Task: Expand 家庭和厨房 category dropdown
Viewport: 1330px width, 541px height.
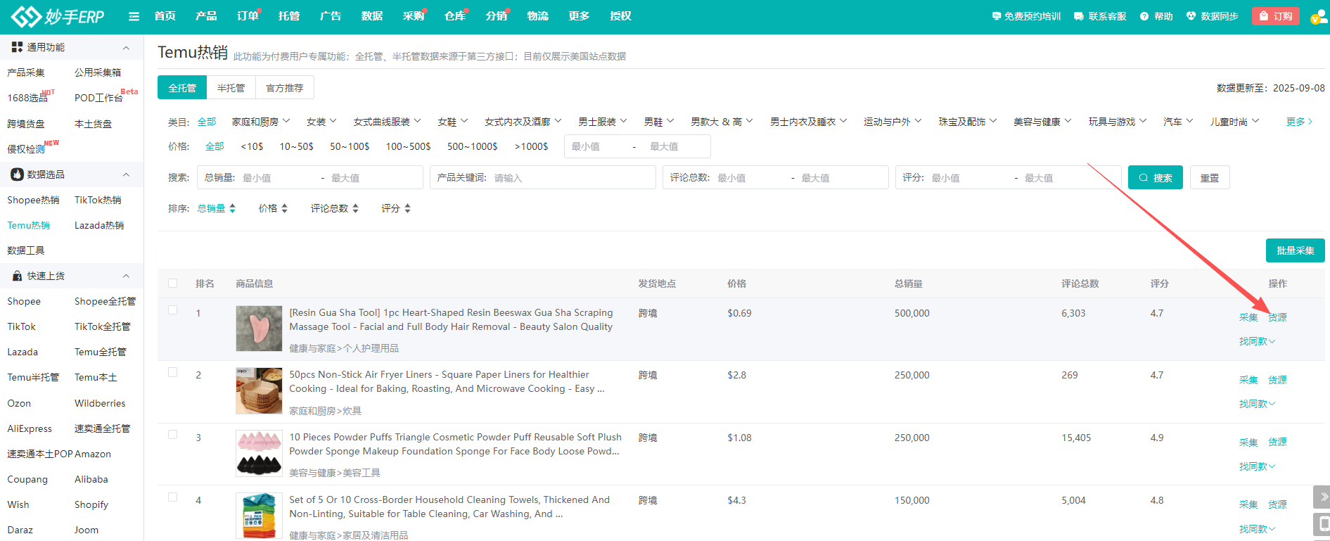Action: click(261, 122)
